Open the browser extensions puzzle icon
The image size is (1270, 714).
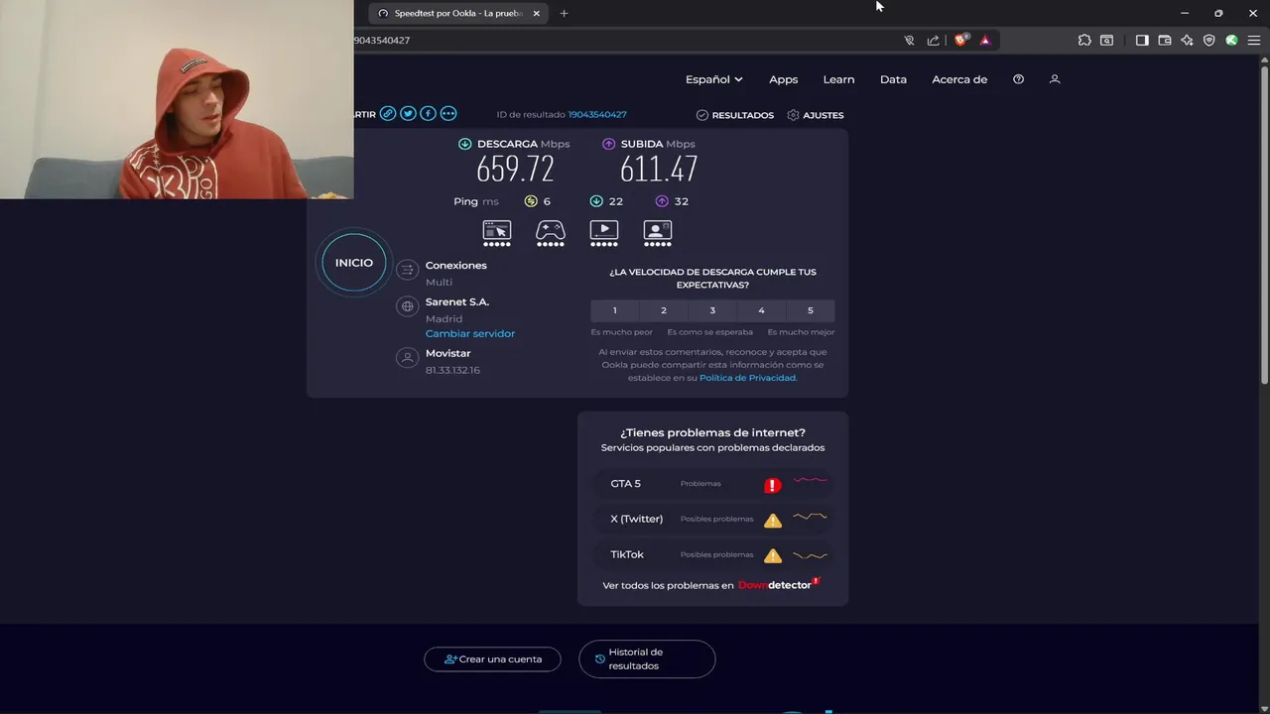(1084, 41)
